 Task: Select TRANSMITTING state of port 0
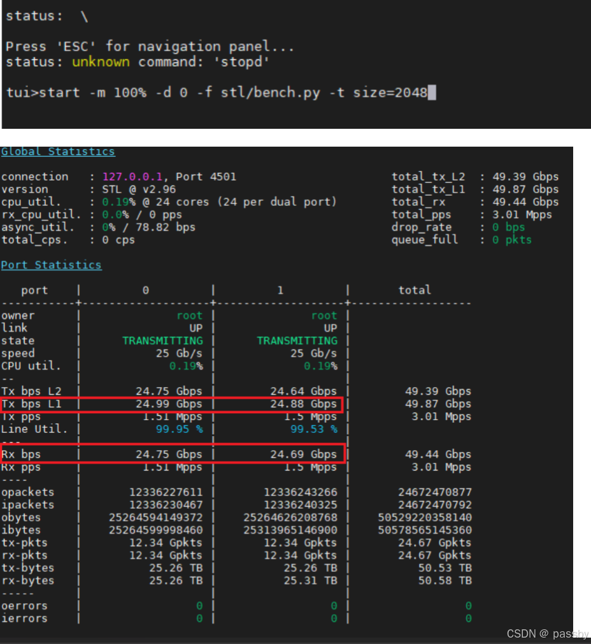click(163, 341)
